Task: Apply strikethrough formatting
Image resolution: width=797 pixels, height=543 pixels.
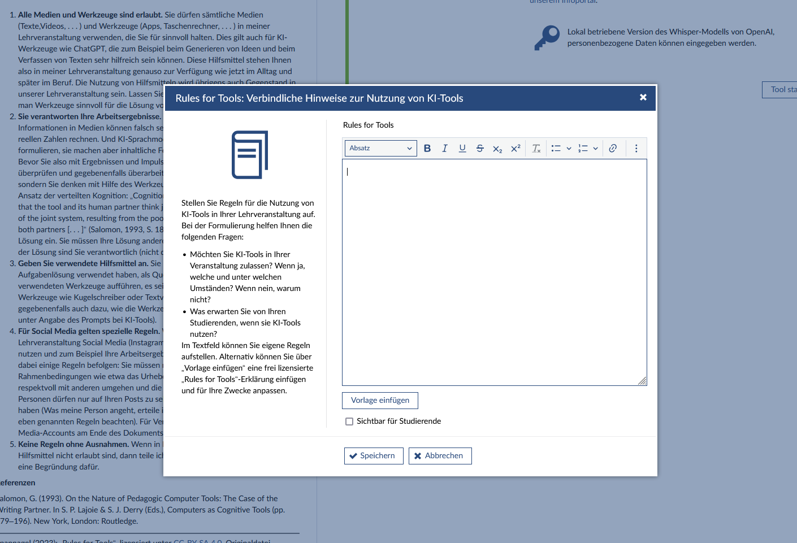Action: [480, 148]
